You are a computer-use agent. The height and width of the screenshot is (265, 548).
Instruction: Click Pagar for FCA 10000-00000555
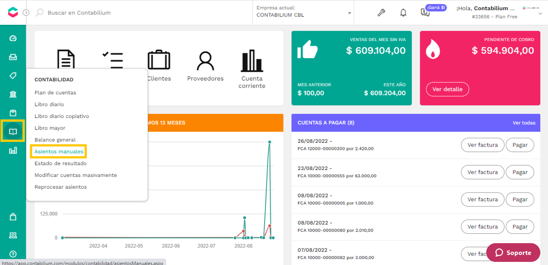pyautogui.click(x=520, y=172)
